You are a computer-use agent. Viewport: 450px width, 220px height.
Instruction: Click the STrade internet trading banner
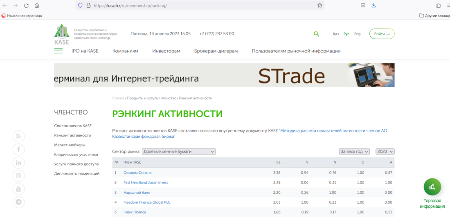pos(224,75)
